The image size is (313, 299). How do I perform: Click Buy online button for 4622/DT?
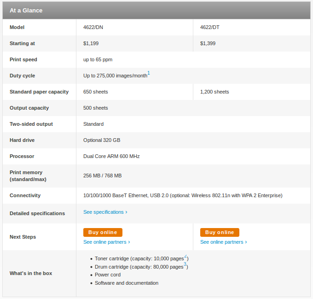pos(220,232)
